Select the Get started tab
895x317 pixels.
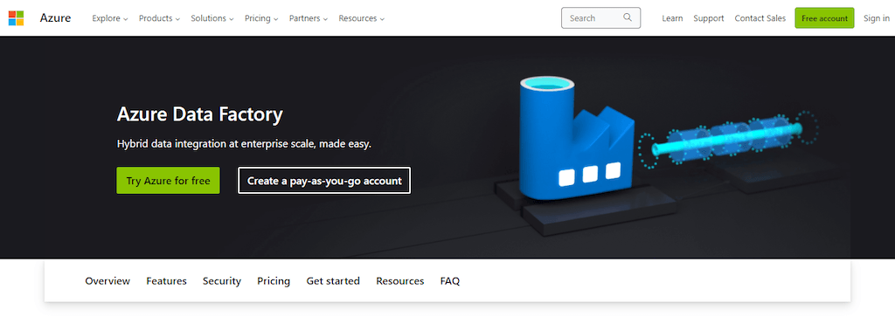point(333,281)
